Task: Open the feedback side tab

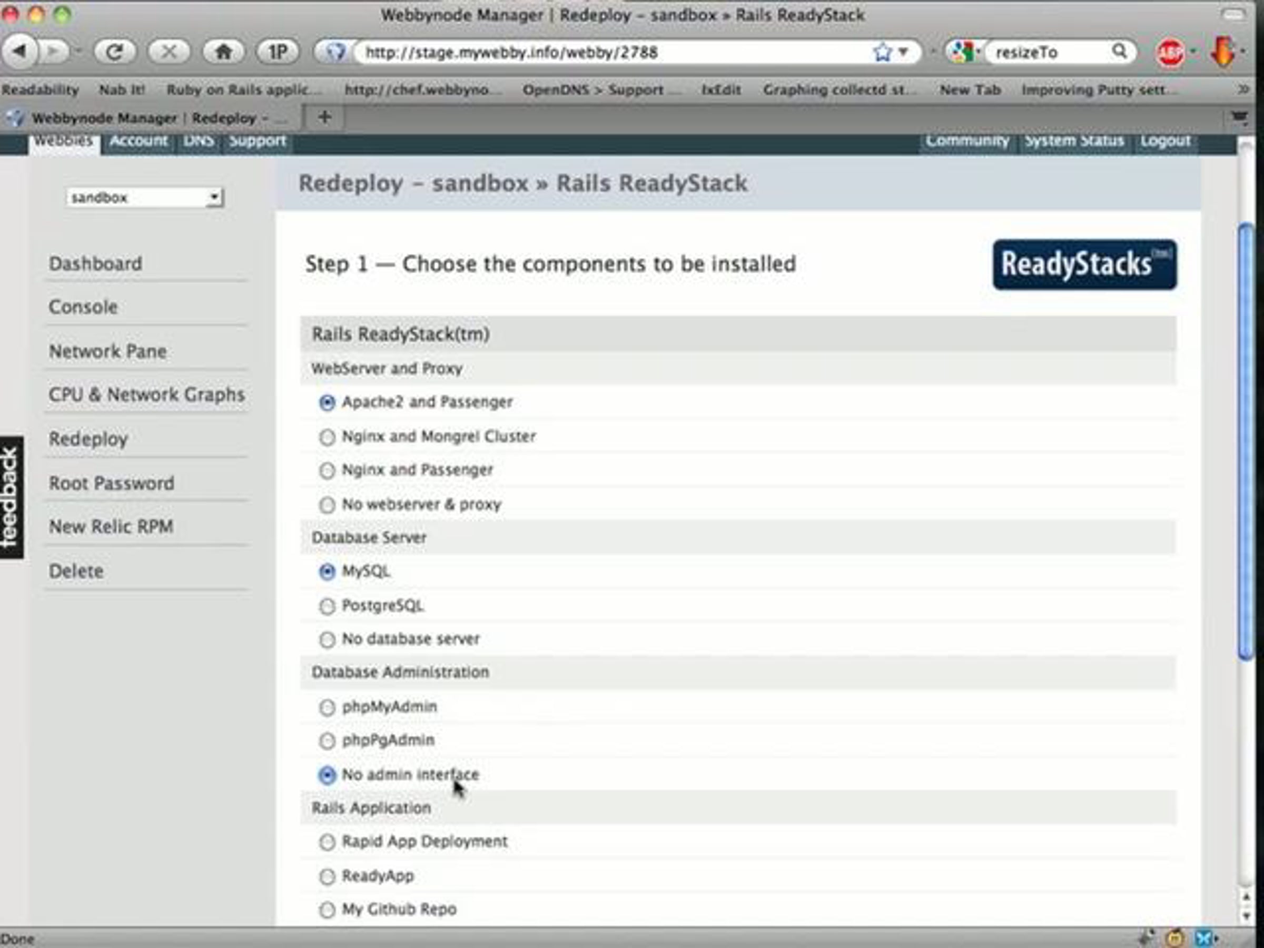Action: pyautogui.click(x=12, y=497)
